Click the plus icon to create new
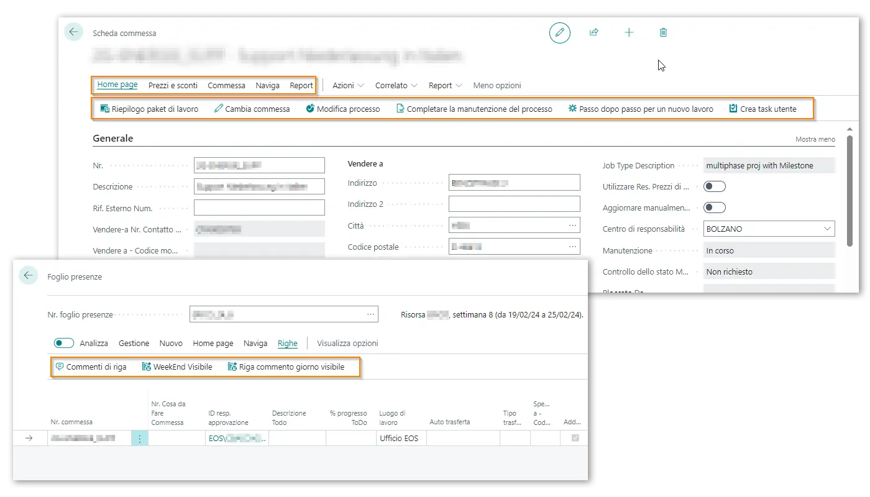Screen dimensions: 870x497 coord(629,32)
